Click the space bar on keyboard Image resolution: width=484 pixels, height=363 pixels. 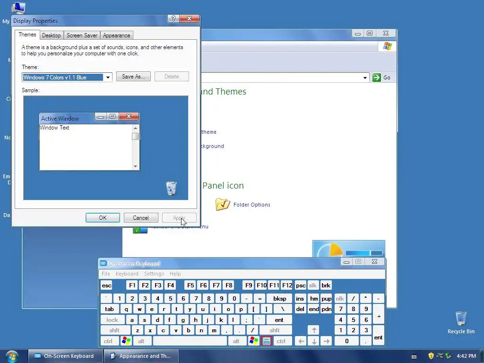pos(190,341)
